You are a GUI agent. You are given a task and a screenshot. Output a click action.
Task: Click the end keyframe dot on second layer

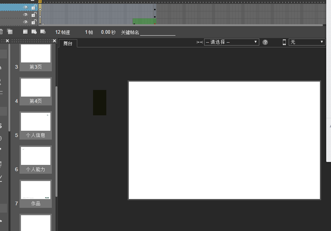pos(155,17)
